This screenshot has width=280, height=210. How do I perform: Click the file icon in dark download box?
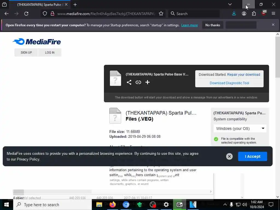[115, 78]
